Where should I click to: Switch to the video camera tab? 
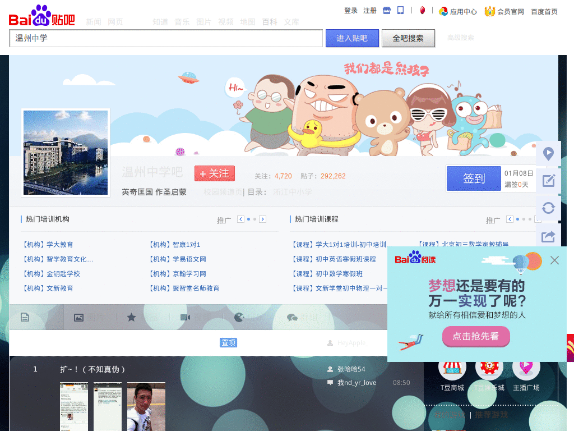pos(185,317)
